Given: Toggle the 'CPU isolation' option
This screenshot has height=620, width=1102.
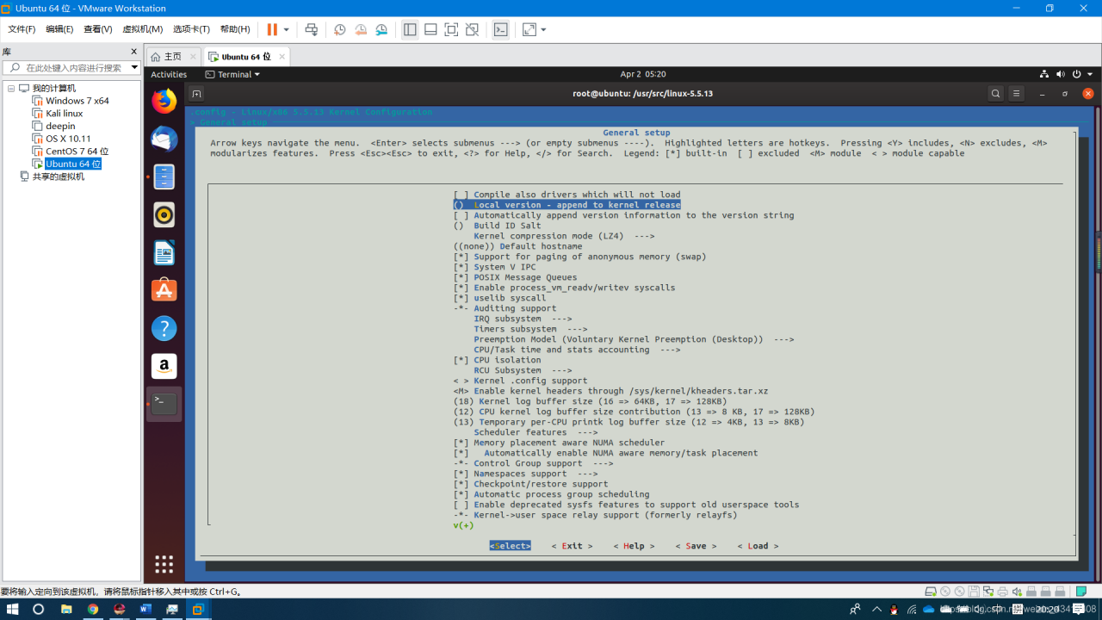Looking at the screenshot, I should [x=497, y=360].
